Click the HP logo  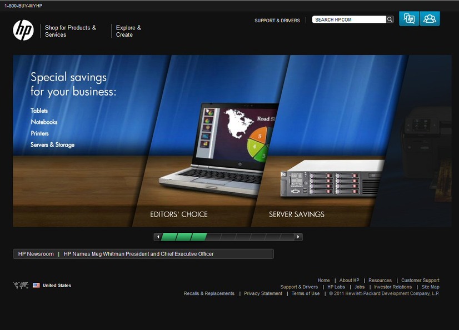(23, 30)
